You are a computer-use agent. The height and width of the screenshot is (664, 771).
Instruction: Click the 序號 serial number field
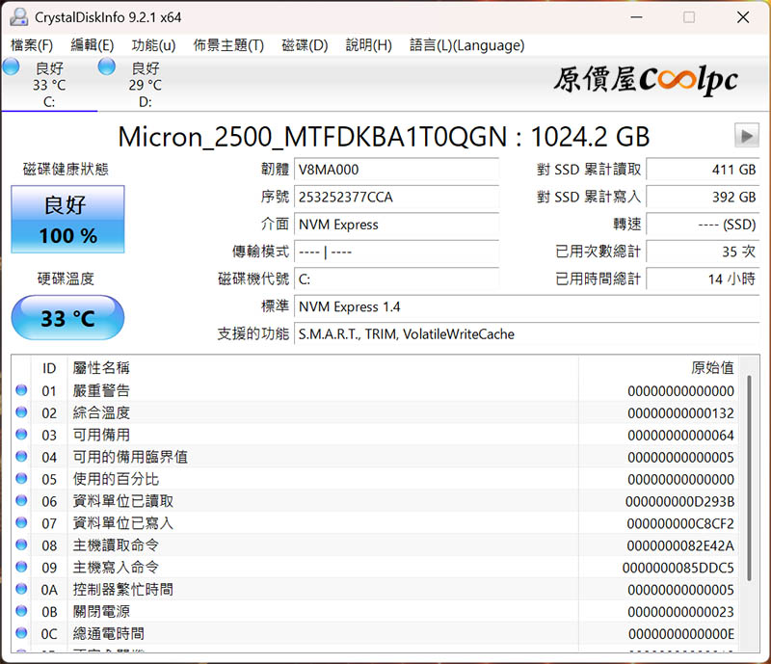tap(396, 197)
